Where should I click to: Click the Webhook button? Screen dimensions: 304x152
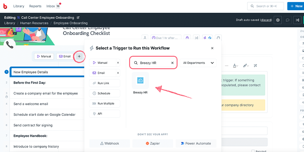110,143
